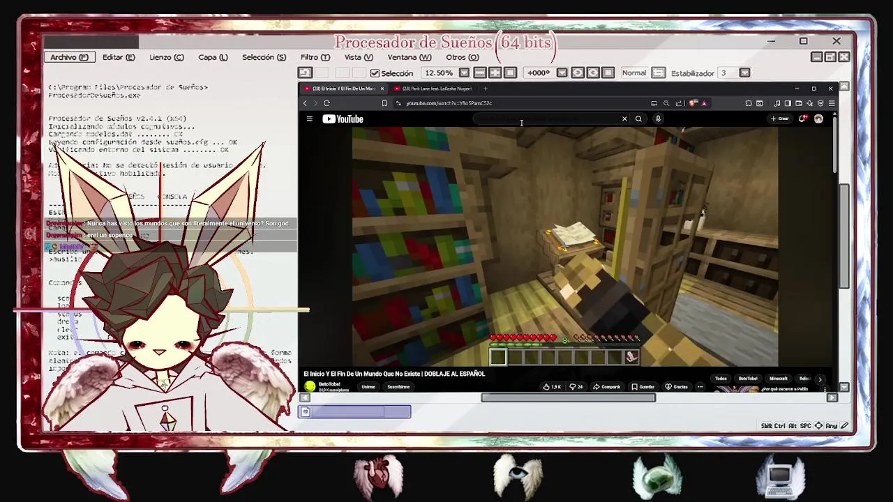Clear the YouTube search field

624,119
